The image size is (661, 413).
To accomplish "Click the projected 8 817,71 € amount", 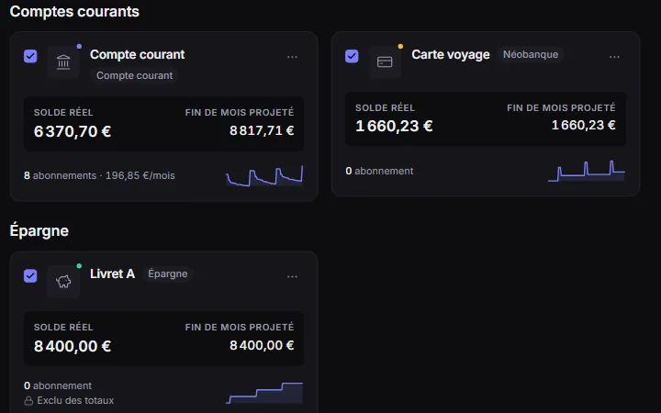I will pos(262,130).
